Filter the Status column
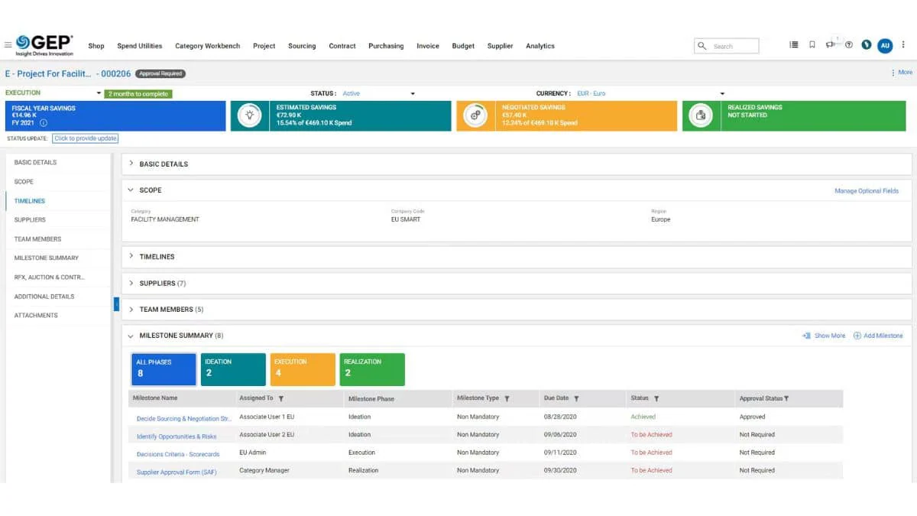This screenshot has width=917, height=516. tap(656, 398)
